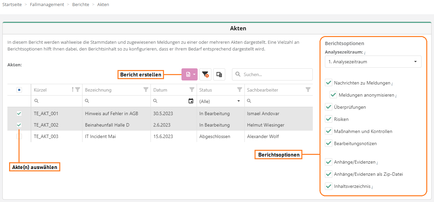Uncheck the Risiken report option

click(x=329, y=119)
